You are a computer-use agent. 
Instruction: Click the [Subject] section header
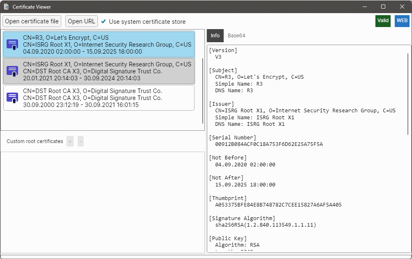tap(223, 70)
